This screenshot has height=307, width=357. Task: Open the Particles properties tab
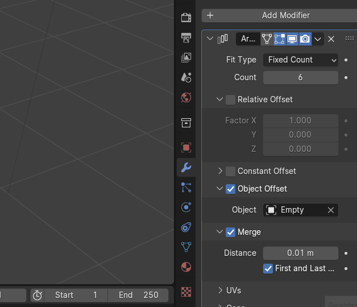tap(186, 188)
